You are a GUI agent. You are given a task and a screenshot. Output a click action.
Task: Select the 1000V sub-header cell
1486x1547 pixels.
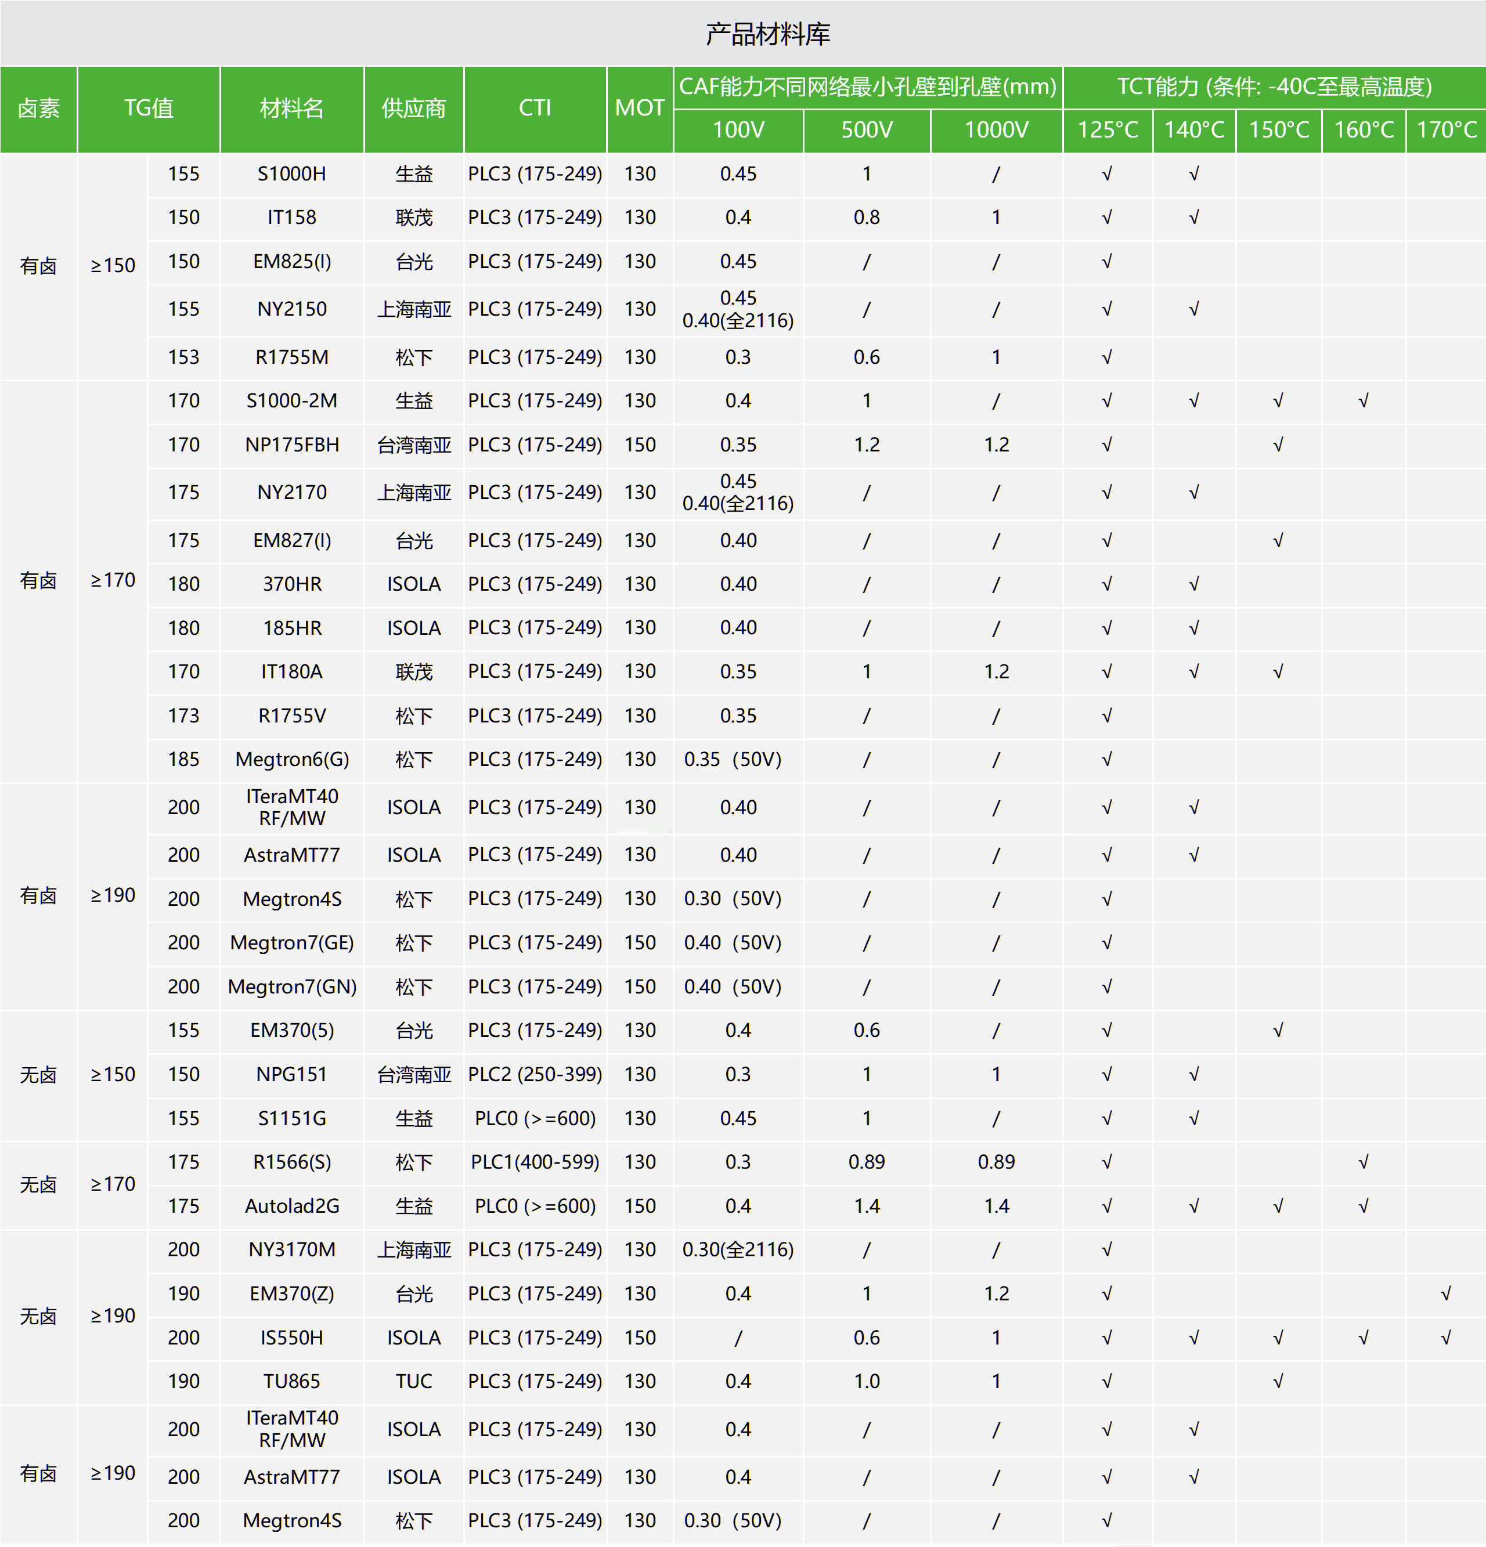click(996, 129)
